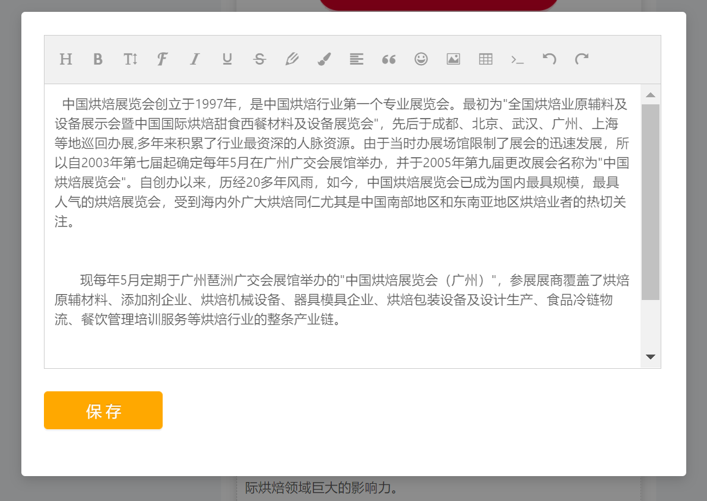
Task: Toggle italic formatting
Action: (195, 59)
